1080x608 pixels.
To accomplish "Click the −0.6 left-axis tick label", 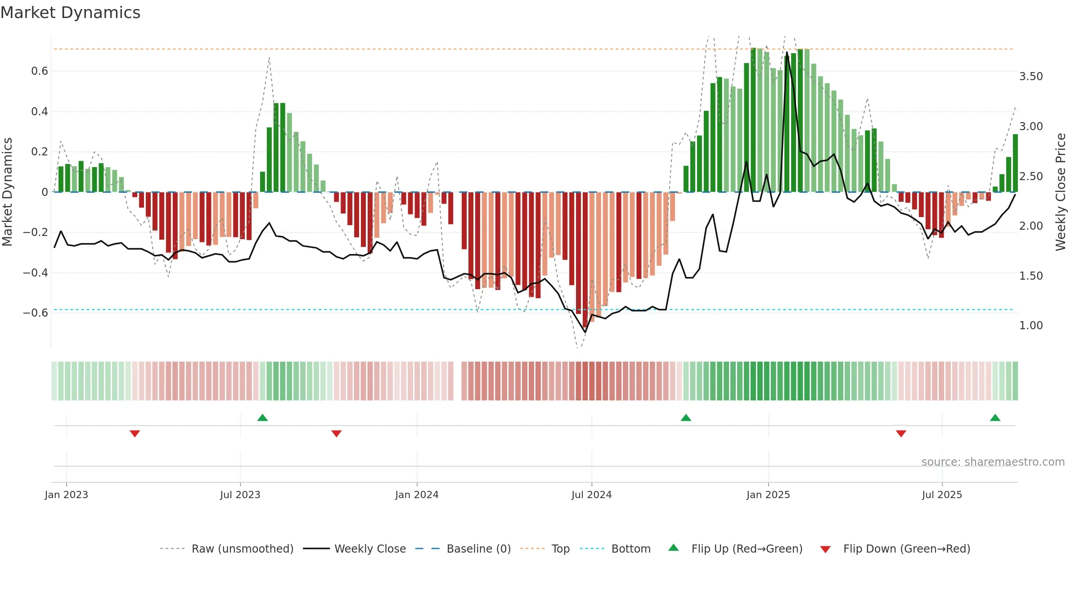I will pyautogui.click(x=36, y=313).
